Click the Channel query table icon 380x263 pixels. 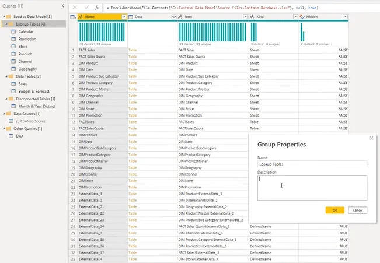[x=13, y=61]
